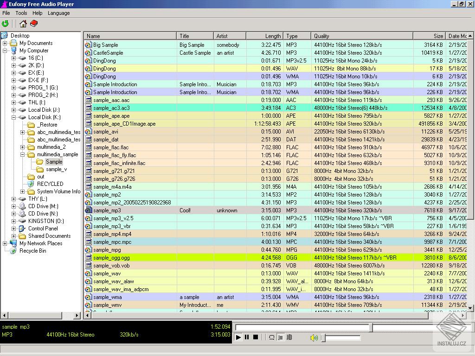Click the sequential play mode icon
This screenshot has height=356, width=475.
click(x=281, y=337)
